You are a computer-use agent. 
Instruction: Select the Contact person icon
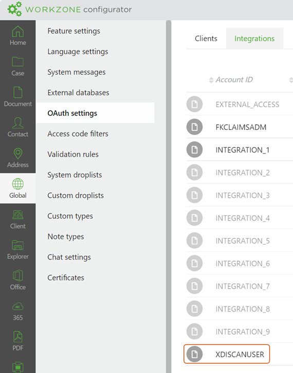pyautogui.click(x=18, y=123)
